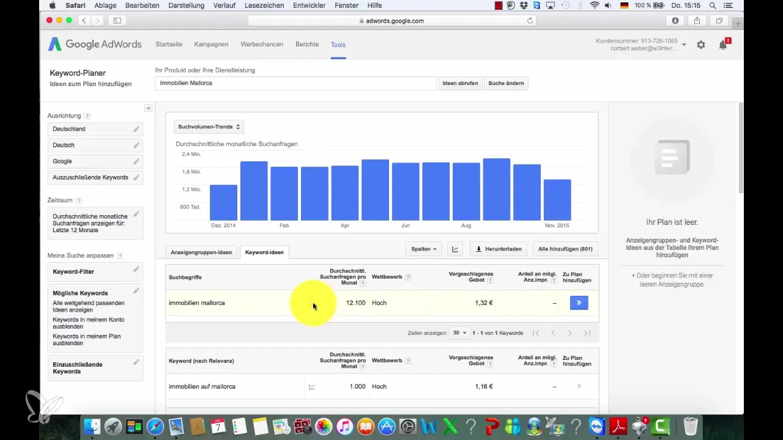Click the Google AdWords logo

pos(95,45)
